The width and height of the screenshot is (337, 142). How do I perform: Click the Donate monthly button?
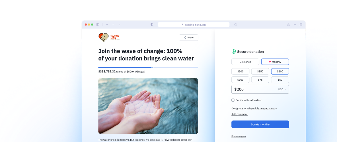click(x=260, y=124)
